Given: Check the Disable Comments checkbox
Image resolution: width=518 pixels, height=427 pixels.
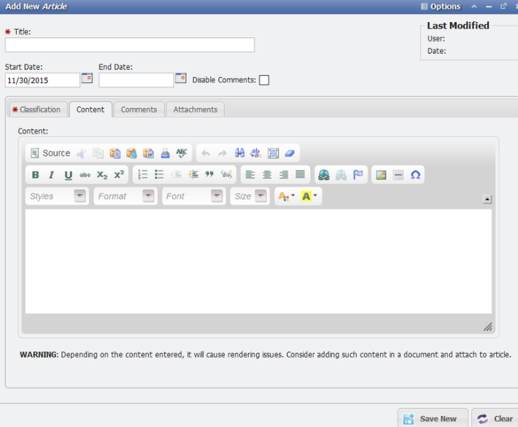Looking at the screenshot, I should click(x=264, y=80).
